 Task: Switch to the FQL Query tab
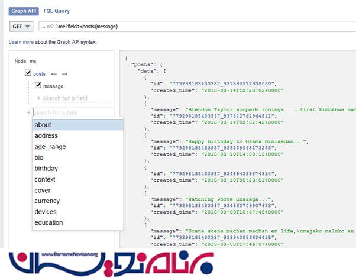(56, 10)
